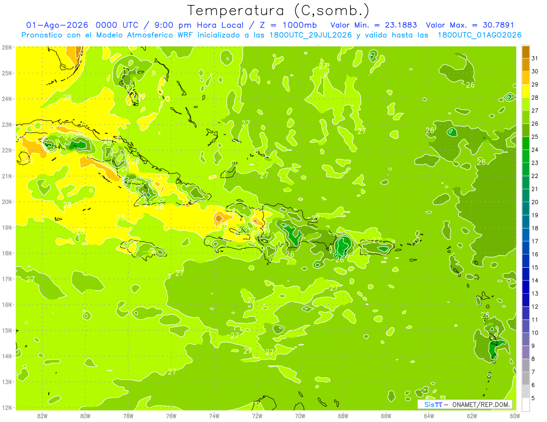Click the "74W" longitude axis label

(x=214, y=416)
